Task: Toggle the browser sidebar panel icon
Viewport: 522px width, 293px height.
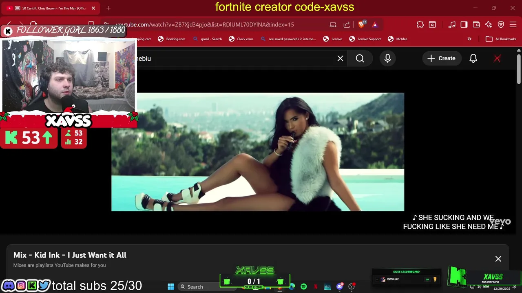Action: coord(464,24)
